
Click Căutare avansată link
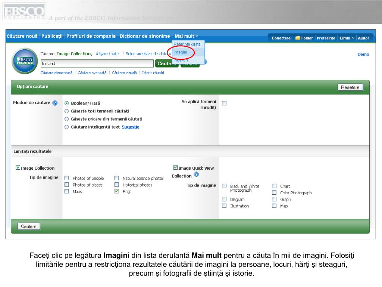[92, 73]
